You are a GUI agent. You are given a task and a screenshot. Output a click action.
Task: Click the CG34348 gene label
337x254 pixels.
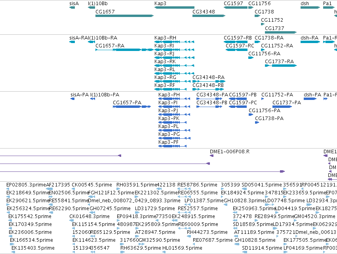pyautogui.click(x=204, y=12)
